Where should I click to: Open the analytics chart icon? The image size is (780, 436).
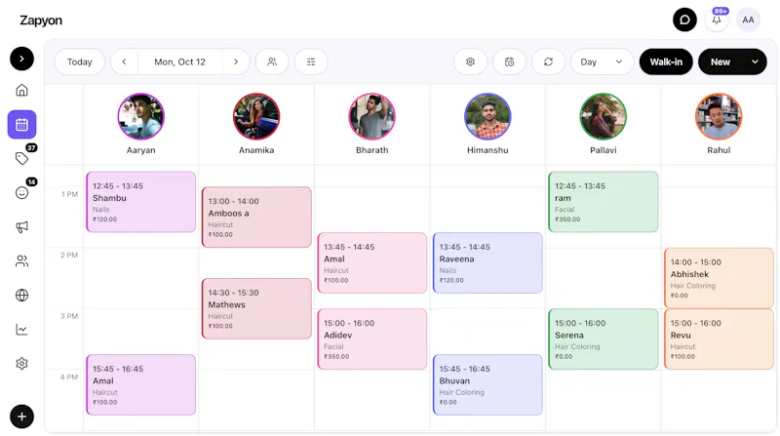pyautogui.click(x=21, y=330)
